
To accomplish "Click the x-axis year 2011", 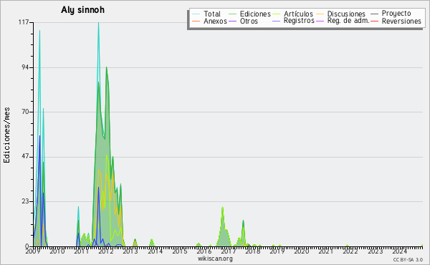I will click(82, 251).
